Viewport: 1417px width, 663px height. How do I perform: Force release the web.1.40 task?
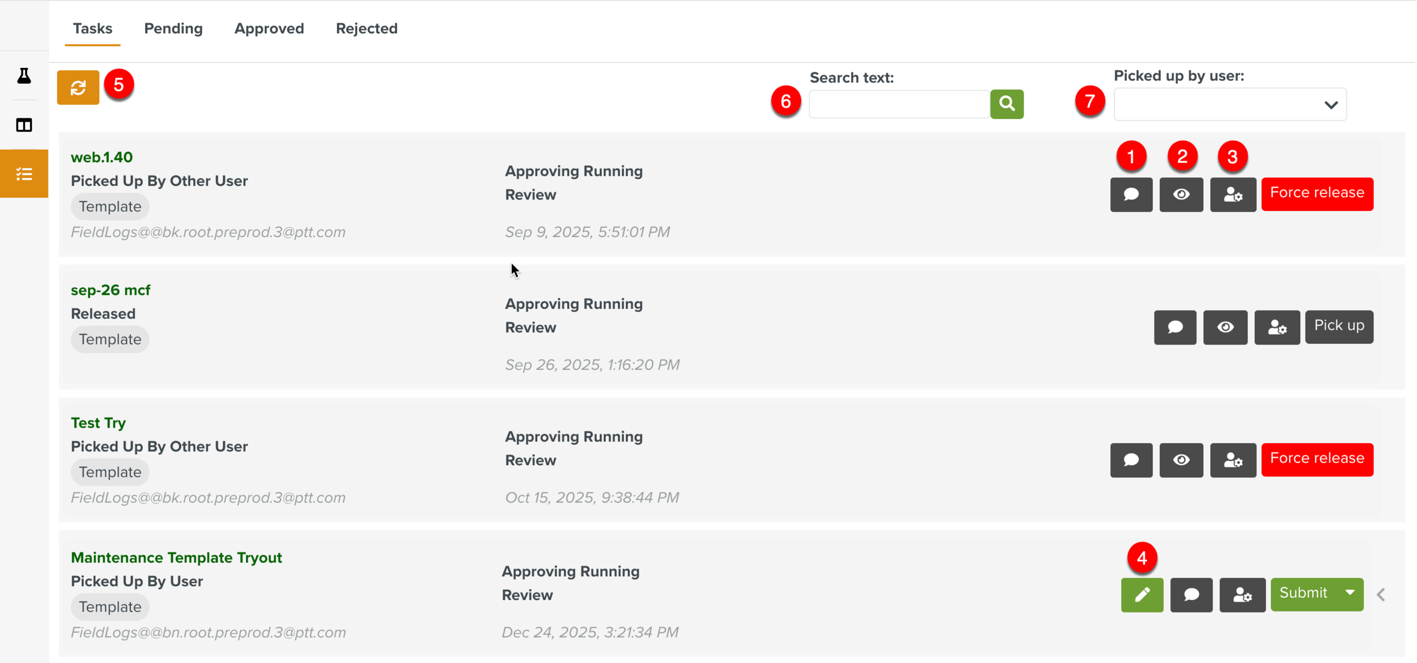click(x=1317, y=194)
